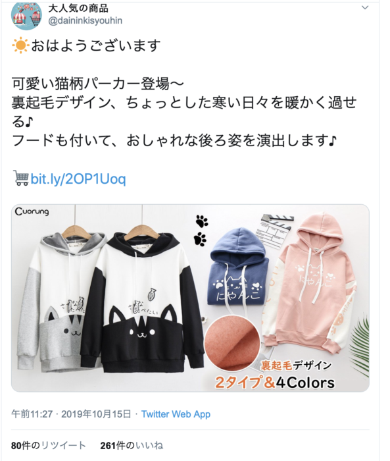Screen dimensions: 390x461
Task: Click the 2タイプ&4Colors caption text
Action: [275, 383]
